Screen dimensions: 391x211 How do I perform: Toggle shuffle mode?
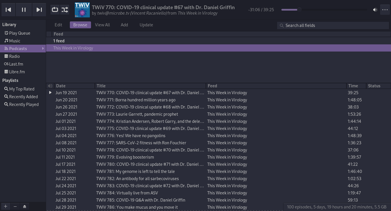click(x=65, y=10)
